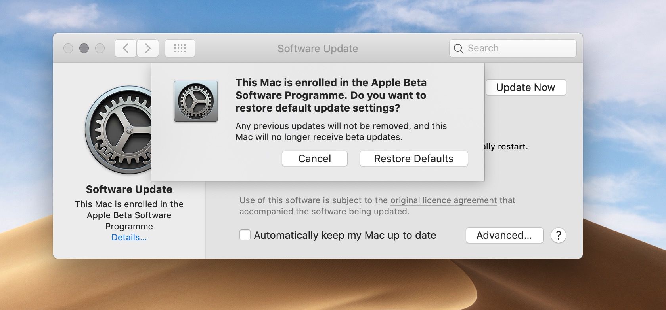Image resolution: width=666 pixels, height=310 pixels.
Task: Click the leftmost window close button
Action: click(x=68, y=48)
